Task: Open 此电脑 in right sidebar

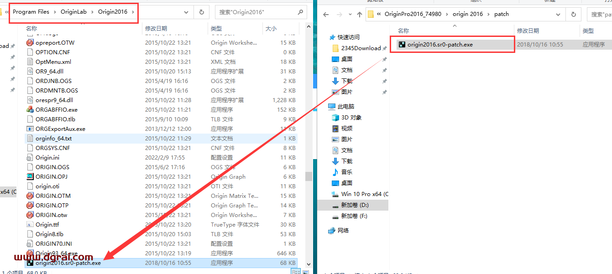Action: [344, 106]
